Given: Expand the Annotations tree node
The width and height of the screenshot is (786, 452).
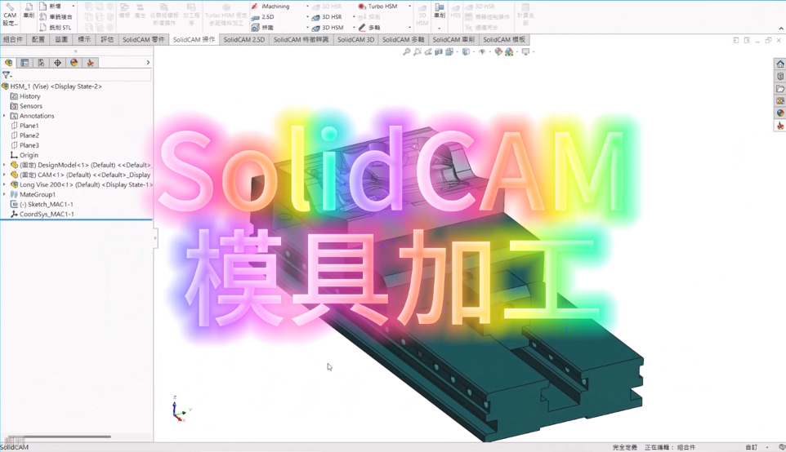Looking at the screenshot, I should pos(5,116).
